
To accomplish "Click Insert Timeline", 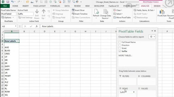I will pos(80,14).
